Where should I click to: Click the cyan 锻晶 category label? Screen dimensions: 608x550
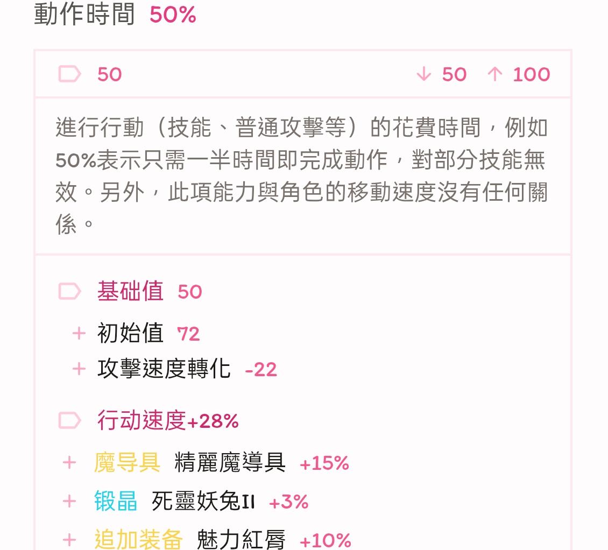tap(116, 502)
